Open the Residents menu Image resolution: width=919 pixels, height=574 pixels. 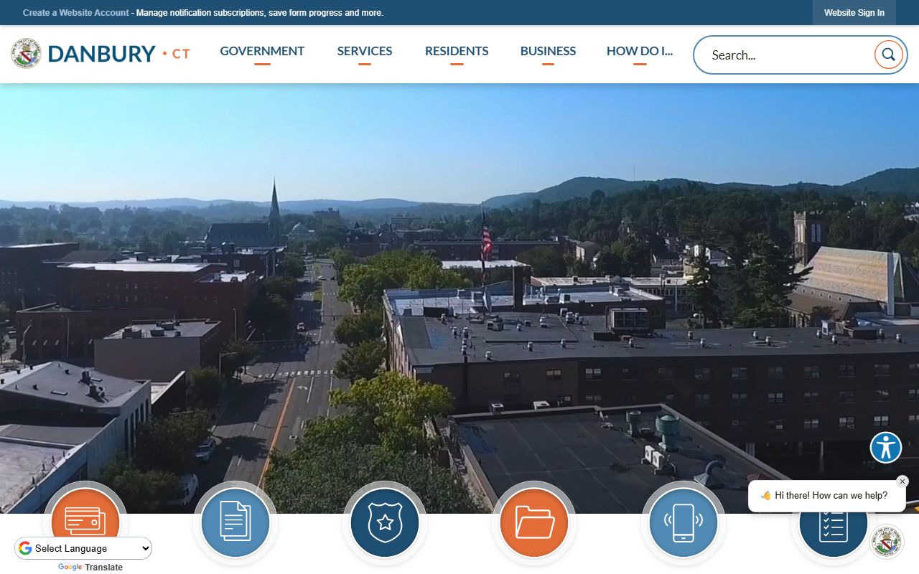pos(457,51)
